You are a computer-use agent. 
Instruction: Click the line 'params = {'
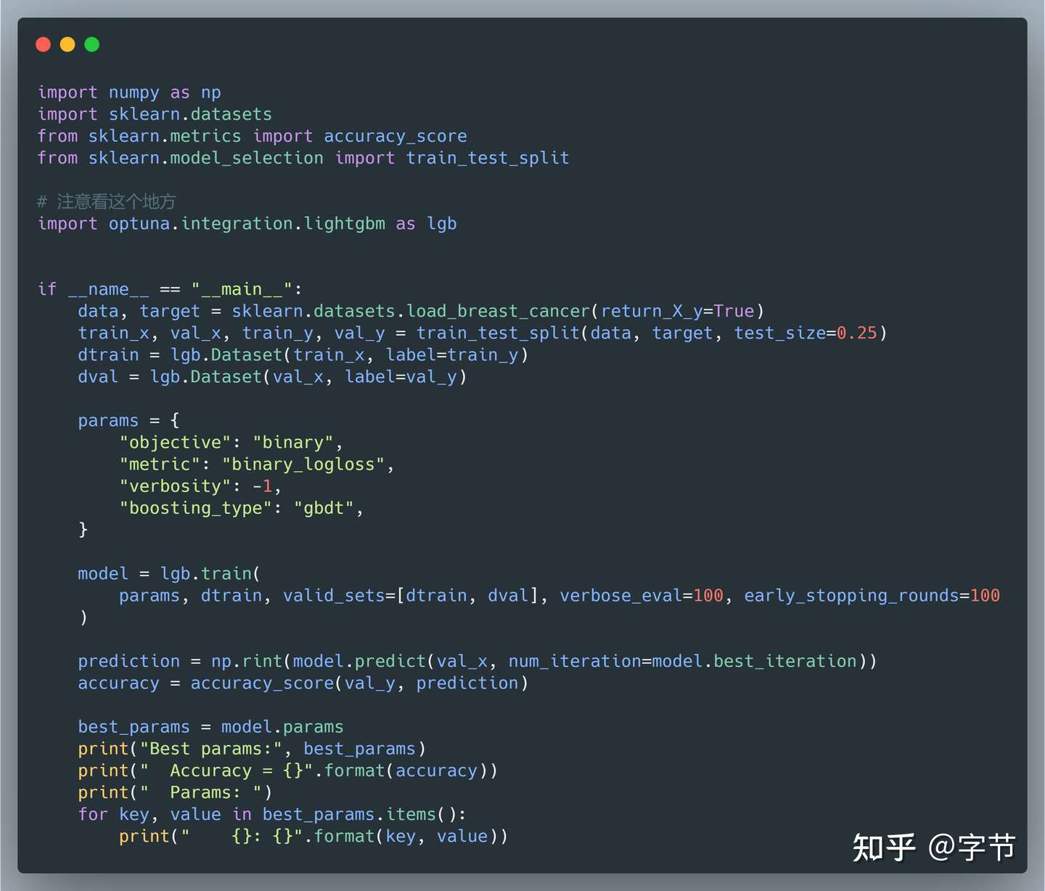pyautogui.click(x=128, y=420)
